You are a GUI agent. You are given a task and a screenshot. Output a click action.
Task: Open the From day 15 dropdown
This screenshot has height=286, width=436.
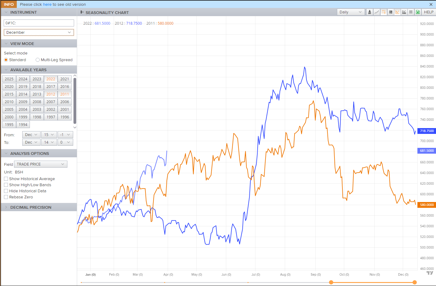coord(49,134)
